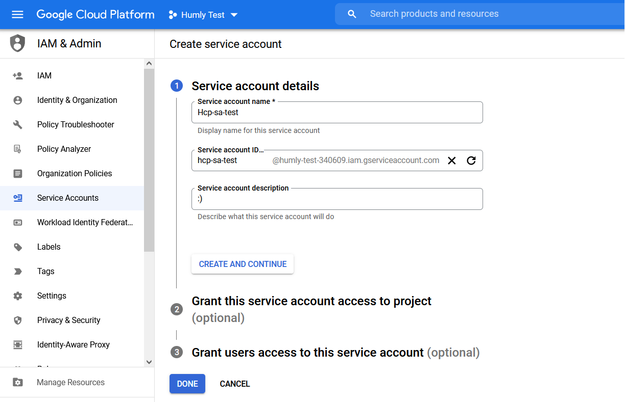
Task: Open the navigation hamburger menu
Action: pyautogui.click(x=17, y=14)
